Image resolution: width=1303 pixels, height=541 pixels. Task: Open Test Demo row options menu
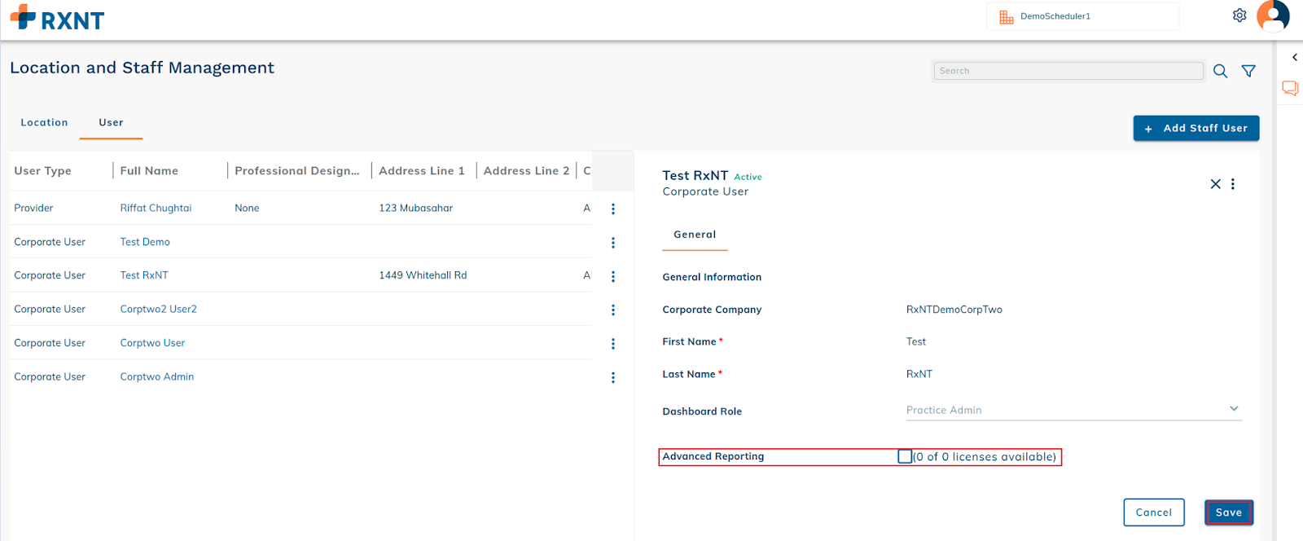click(613, 243)
